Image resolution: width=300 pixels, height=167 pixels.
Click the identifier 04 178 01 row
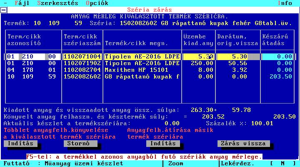pyautogui.click(x=32, y=70)
